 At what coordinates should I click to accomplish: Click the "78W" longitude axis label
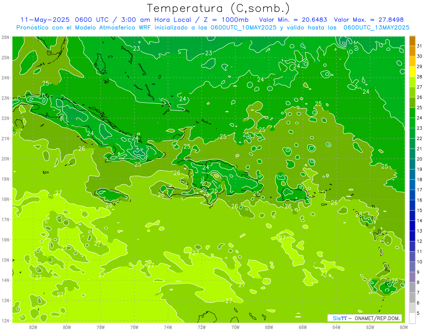(x=100, y=327)
